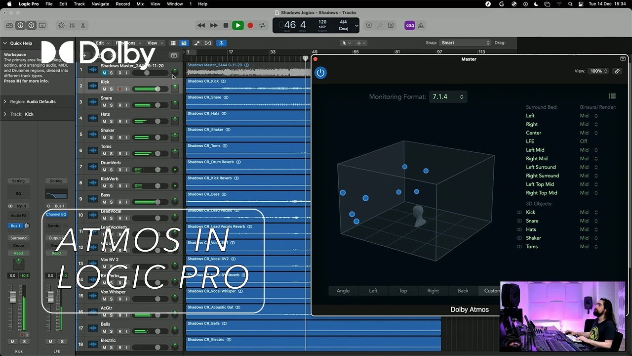Open the Mix menu
632x356 pixels.
(x=140, y=4)
